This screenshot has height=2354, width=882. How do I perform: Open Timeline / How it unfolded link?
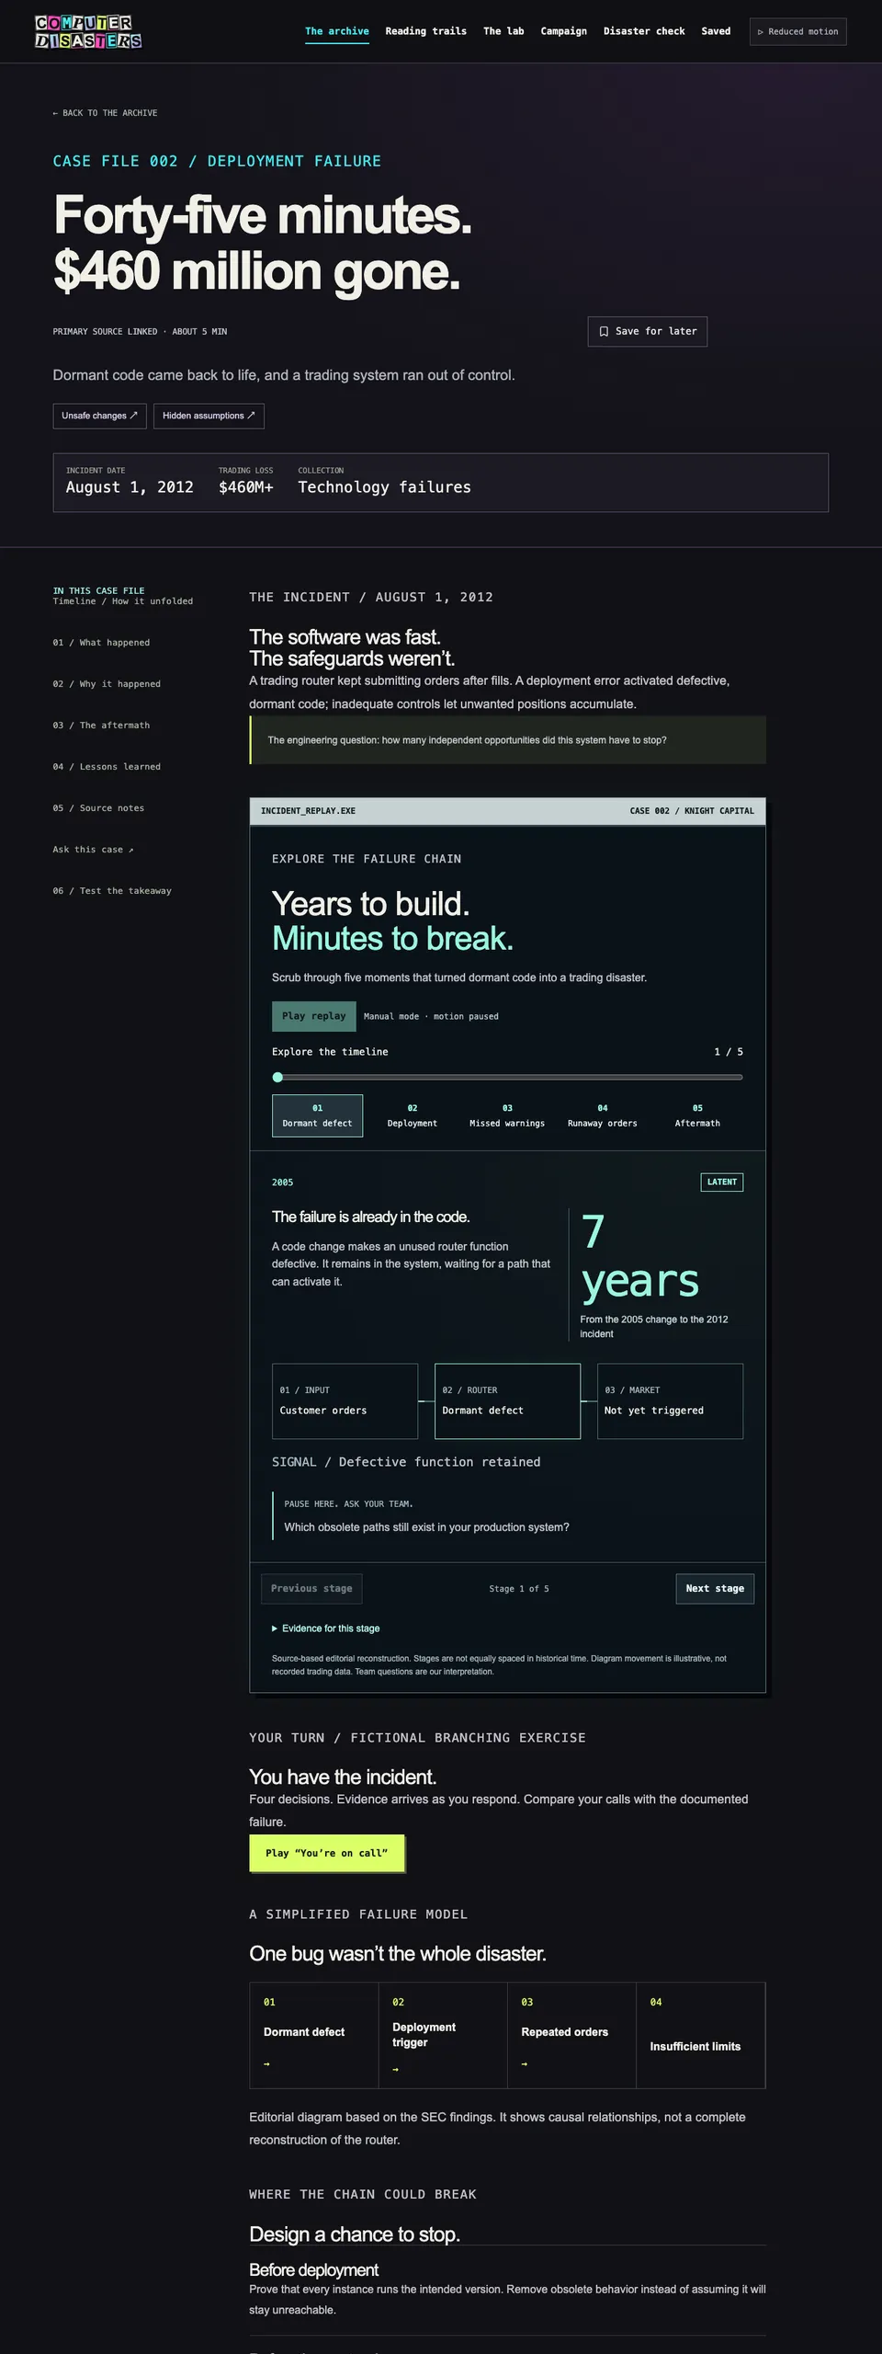123,601
